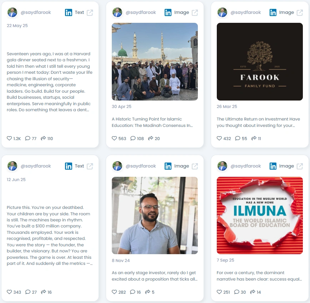310x303 pixels.
Task: Click share icon showing 14 on ILMUNA post
Action: (x=252, y=292)
